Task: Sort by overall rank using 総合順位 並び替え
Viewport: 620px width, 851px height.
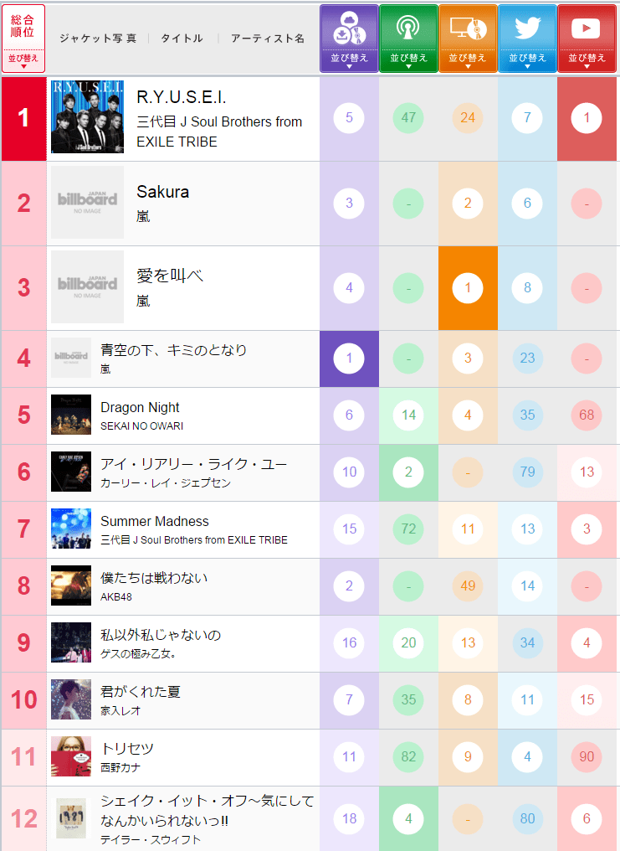Action: pos(23,59)
